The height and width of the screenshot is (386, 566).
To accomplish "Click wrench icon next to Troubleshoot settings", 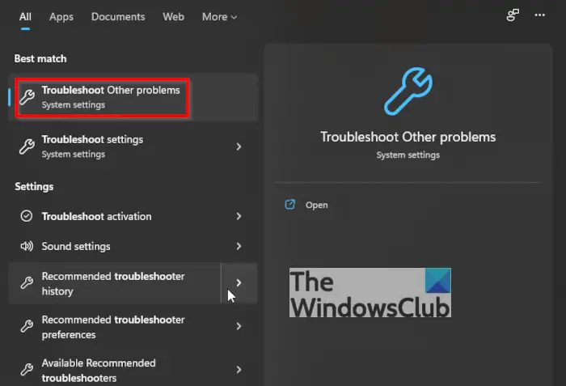I will [27, 146].
